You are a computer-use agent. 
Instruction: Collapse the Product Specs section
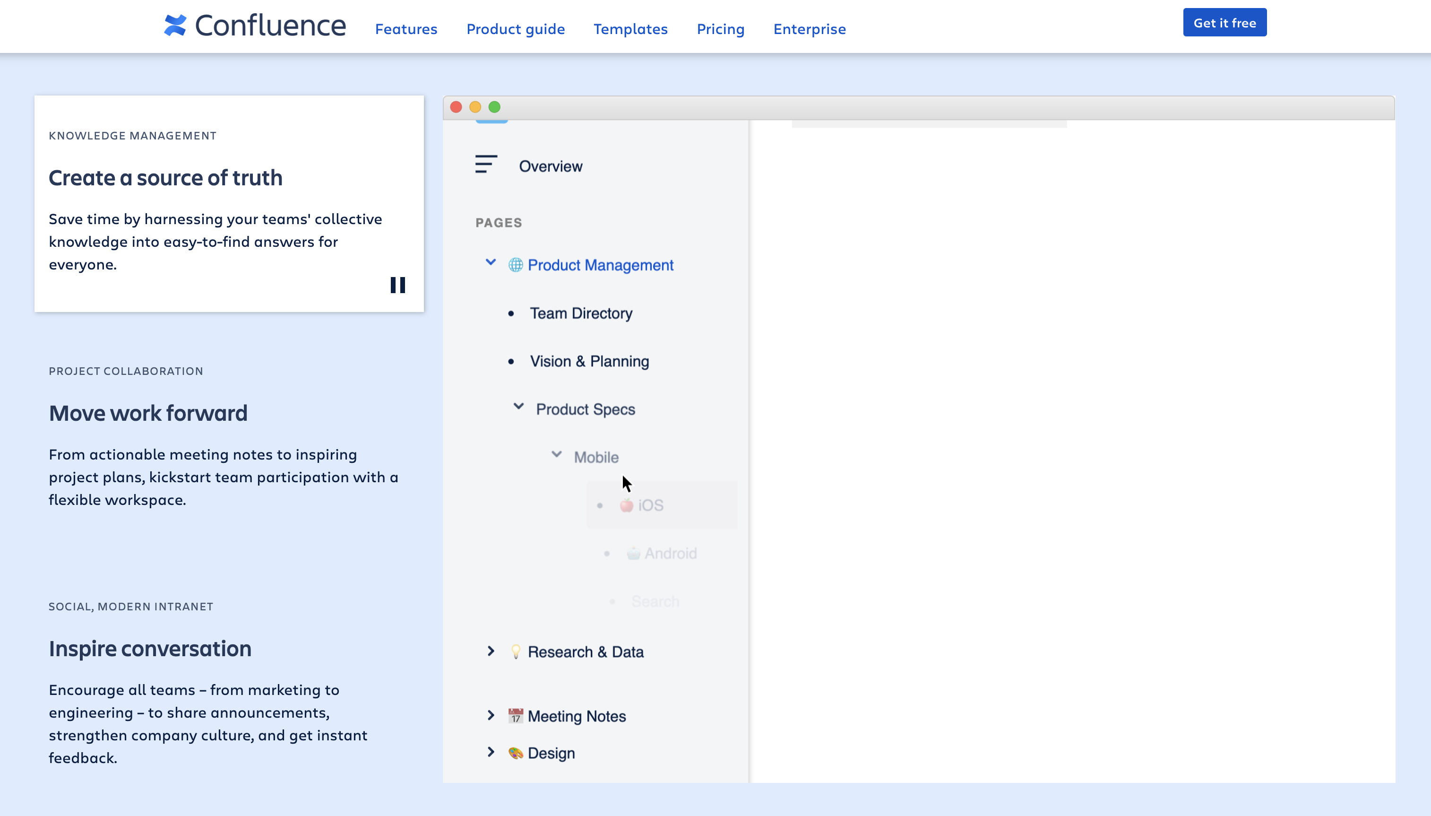(x=518, y=407)
